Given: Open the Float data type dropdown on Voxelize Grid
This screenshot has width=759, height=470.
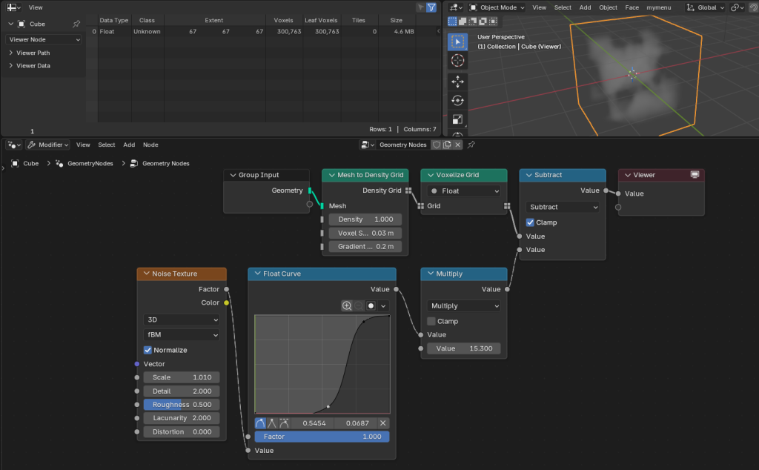Looking at the screenshot, I should [x=463, y=191].
